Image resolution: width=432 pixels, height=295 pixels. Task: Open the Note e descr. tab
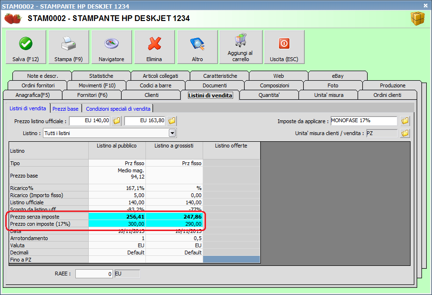(x=42, y=76)
